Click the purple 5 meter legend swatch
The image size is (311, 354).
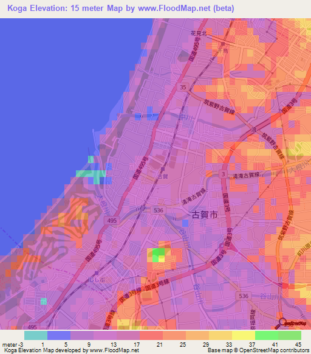coord(82,336)
